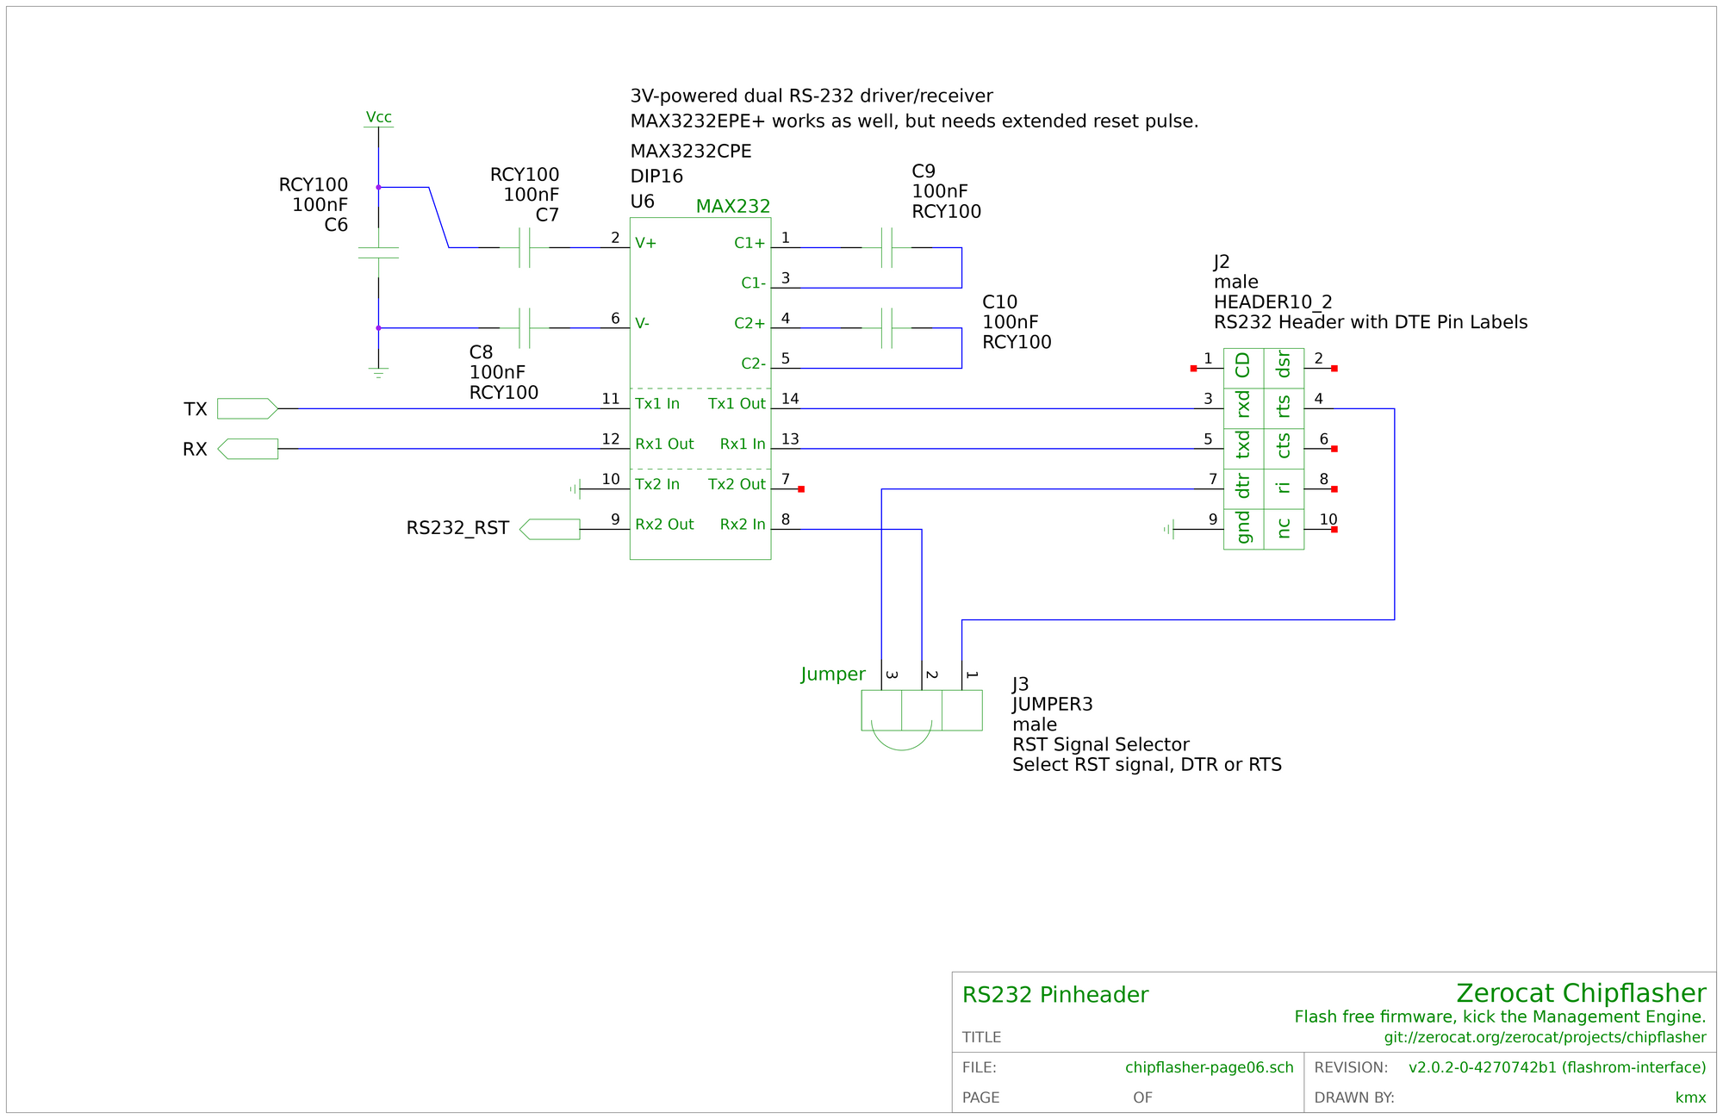Click the C2- pin label
Image resolution: width=1723 pixels, height=1119 pixels.
click(754, 364)
